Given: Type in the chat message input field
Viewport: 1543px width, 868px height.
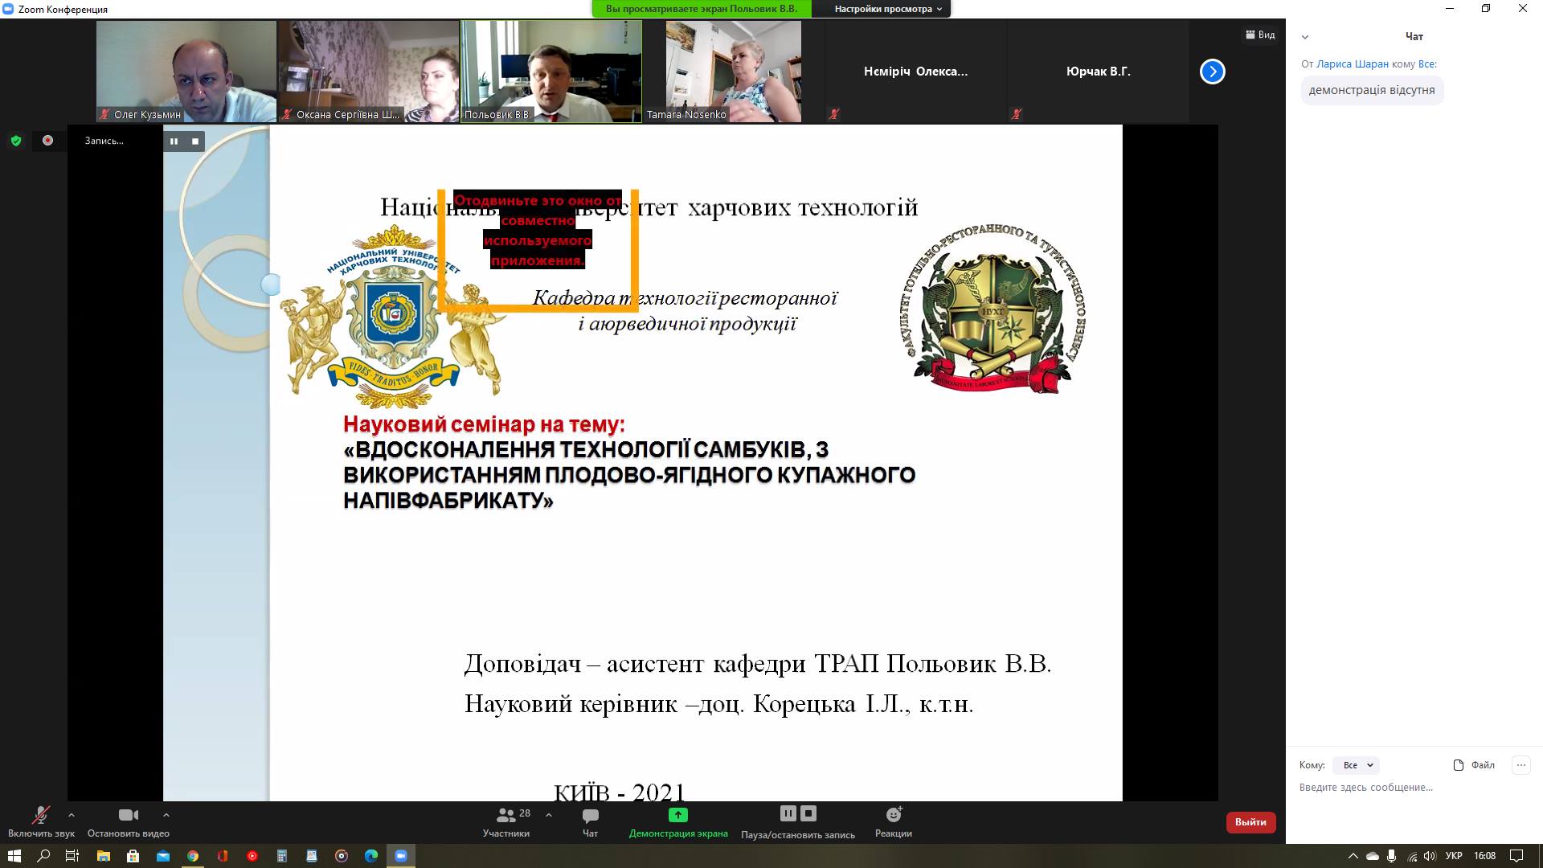Looking at the screenshot, I should pos(1406,788).
